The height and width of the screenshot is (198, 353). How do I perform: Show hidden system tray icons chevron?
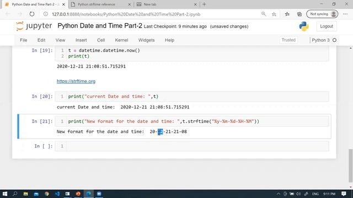pyautogui.click(x=279, y=194)
